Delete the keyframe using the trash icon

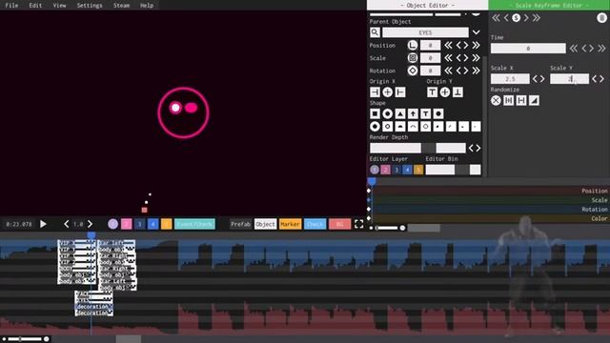tap(601, 18)
